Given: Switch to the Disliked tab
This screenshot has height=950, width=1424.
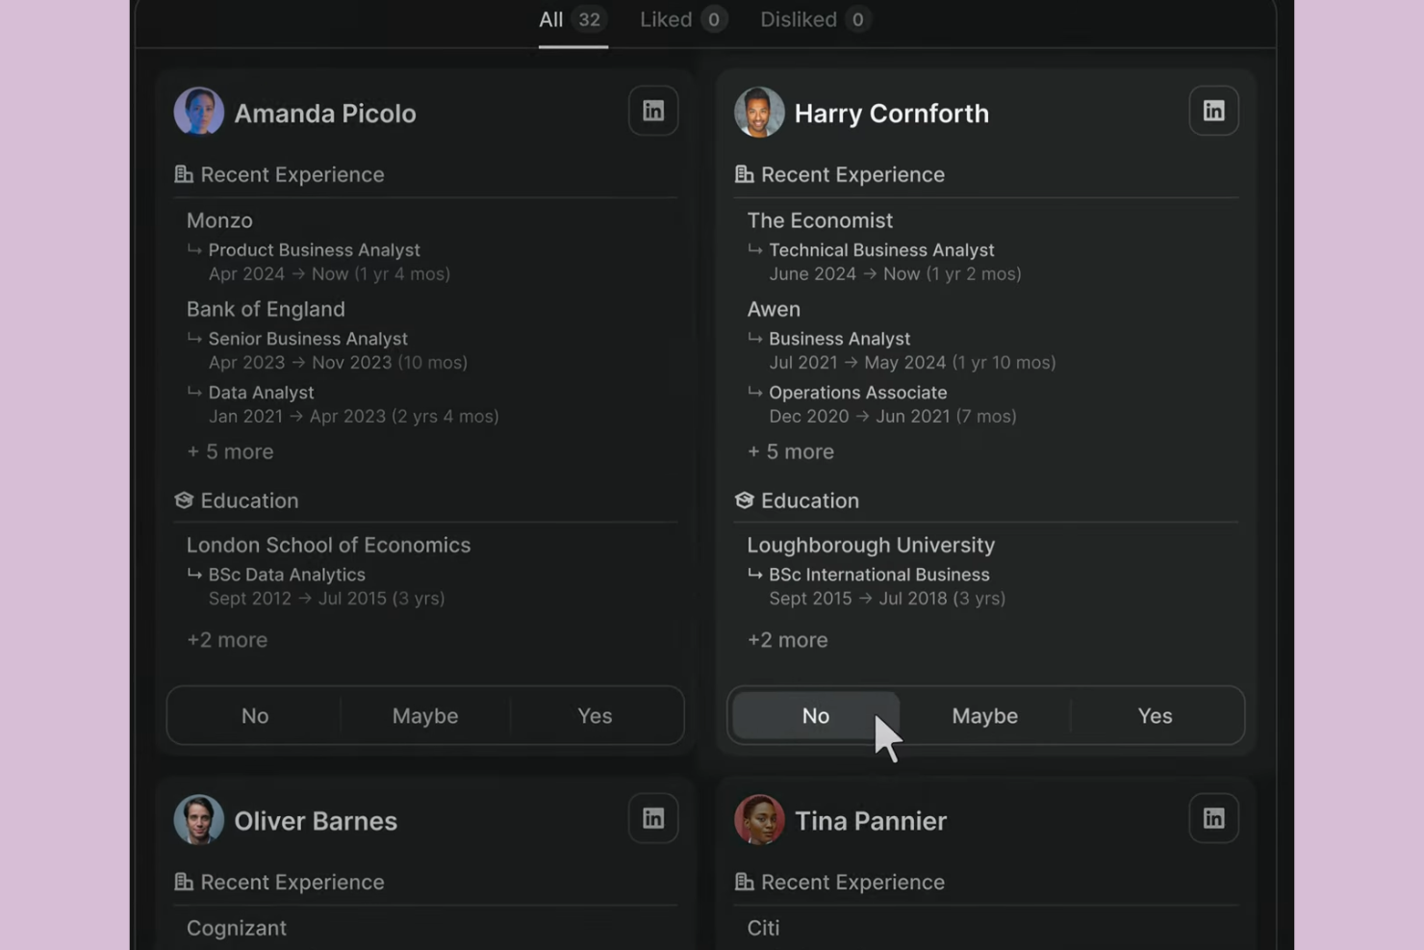Looking at the screenshot, I should 816,19.
